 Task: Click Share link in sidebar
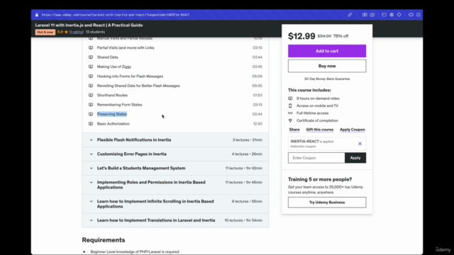(294, 130)
